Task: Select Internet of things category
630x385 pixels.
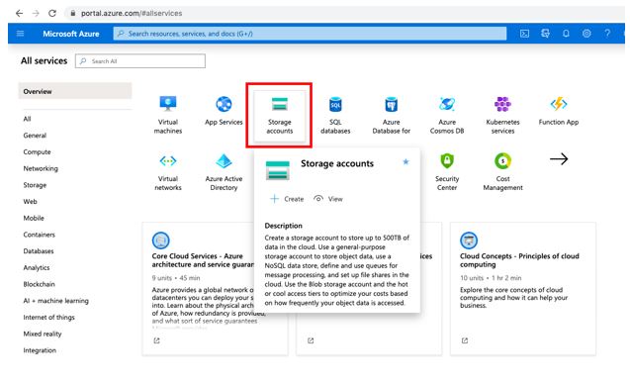Action: click(49, 317)
